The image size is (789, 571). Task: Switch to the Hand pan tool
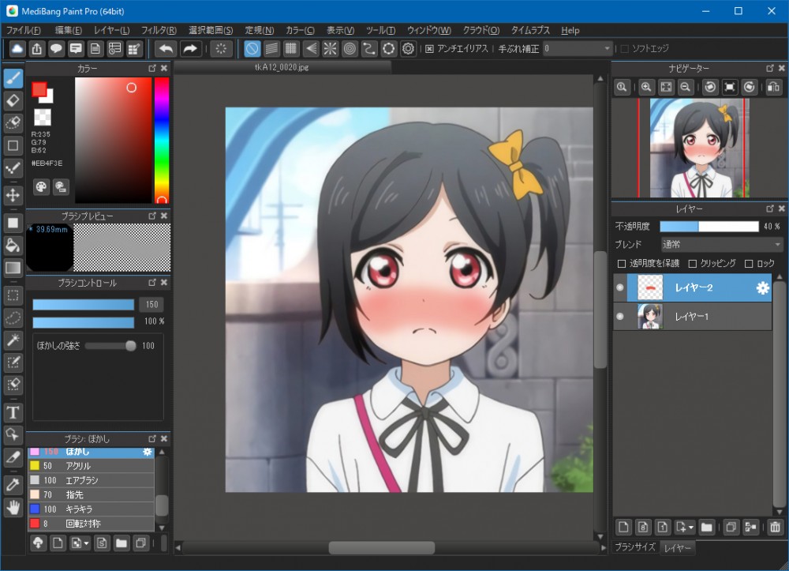click(13, 507)
